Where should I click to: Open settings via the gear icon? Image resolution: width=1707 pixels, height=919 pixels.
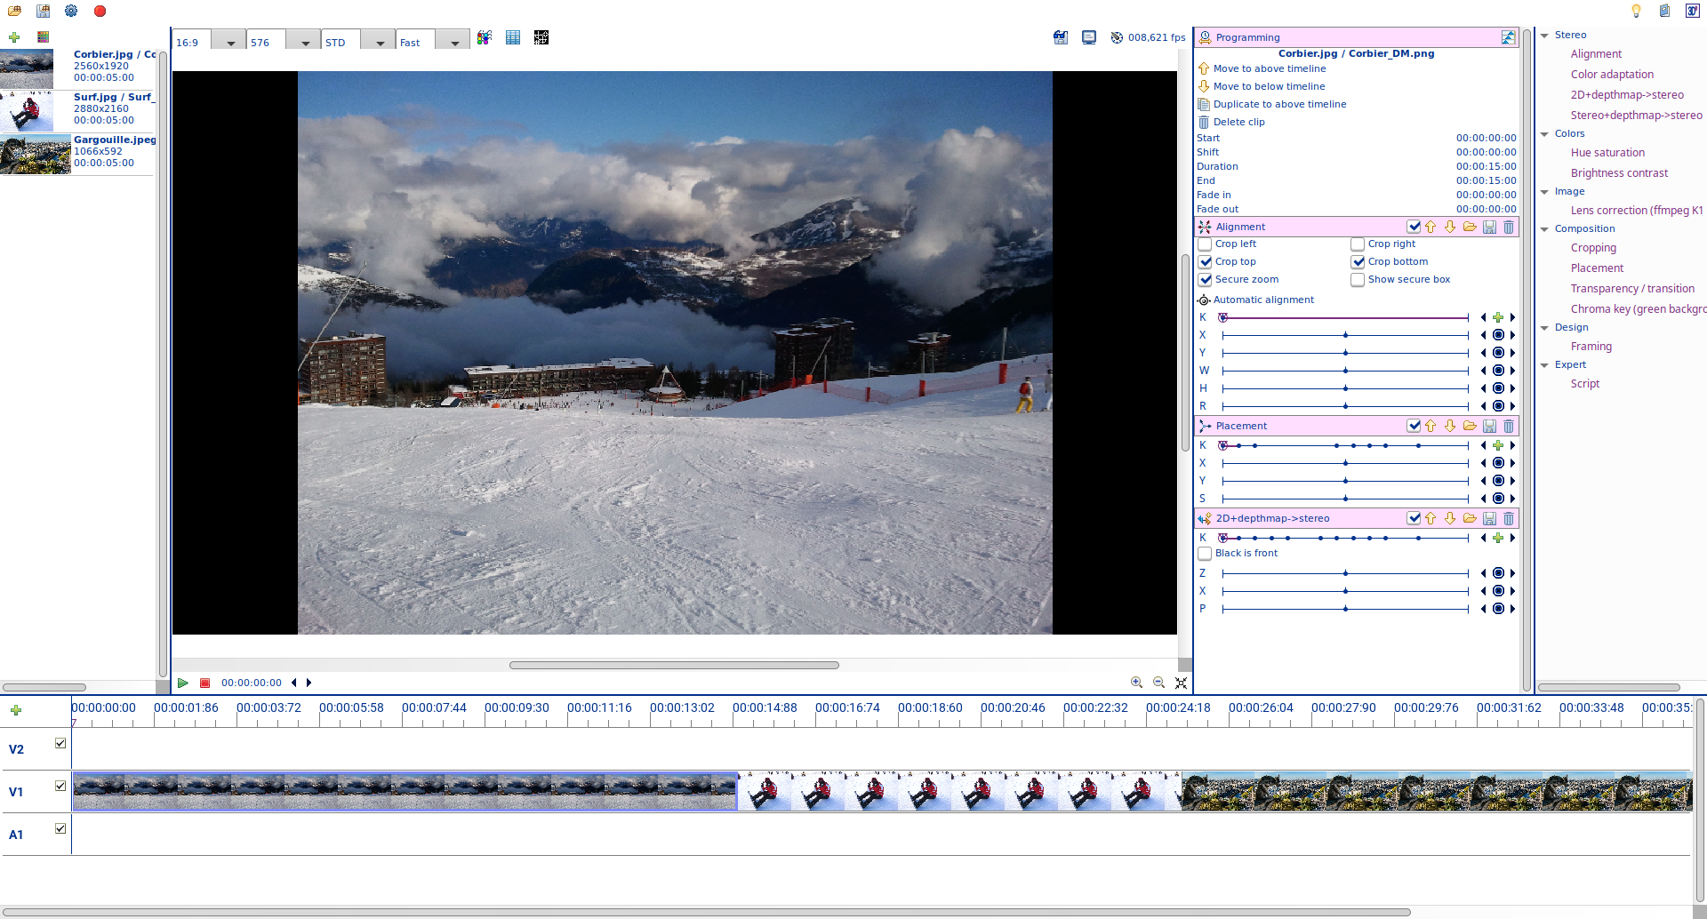tap(71, 12)
